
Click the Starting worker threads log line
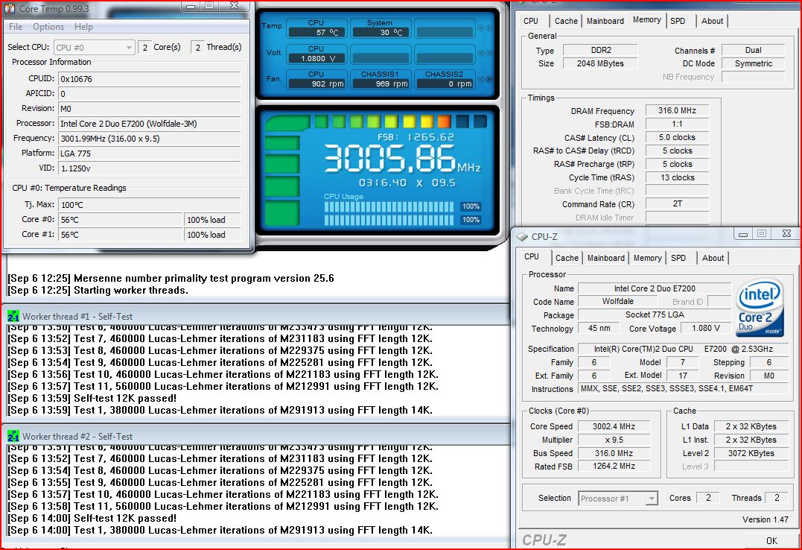pyautogui.click(x=98, y=291)
